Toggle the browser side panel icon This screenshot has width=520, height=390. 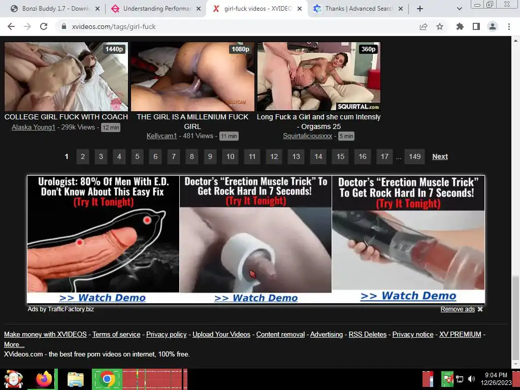476,26
